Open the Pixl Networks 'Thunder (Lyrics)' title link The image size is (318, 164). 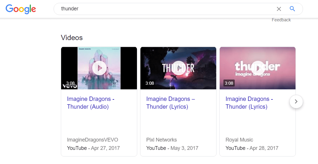(x=171, y=103)
